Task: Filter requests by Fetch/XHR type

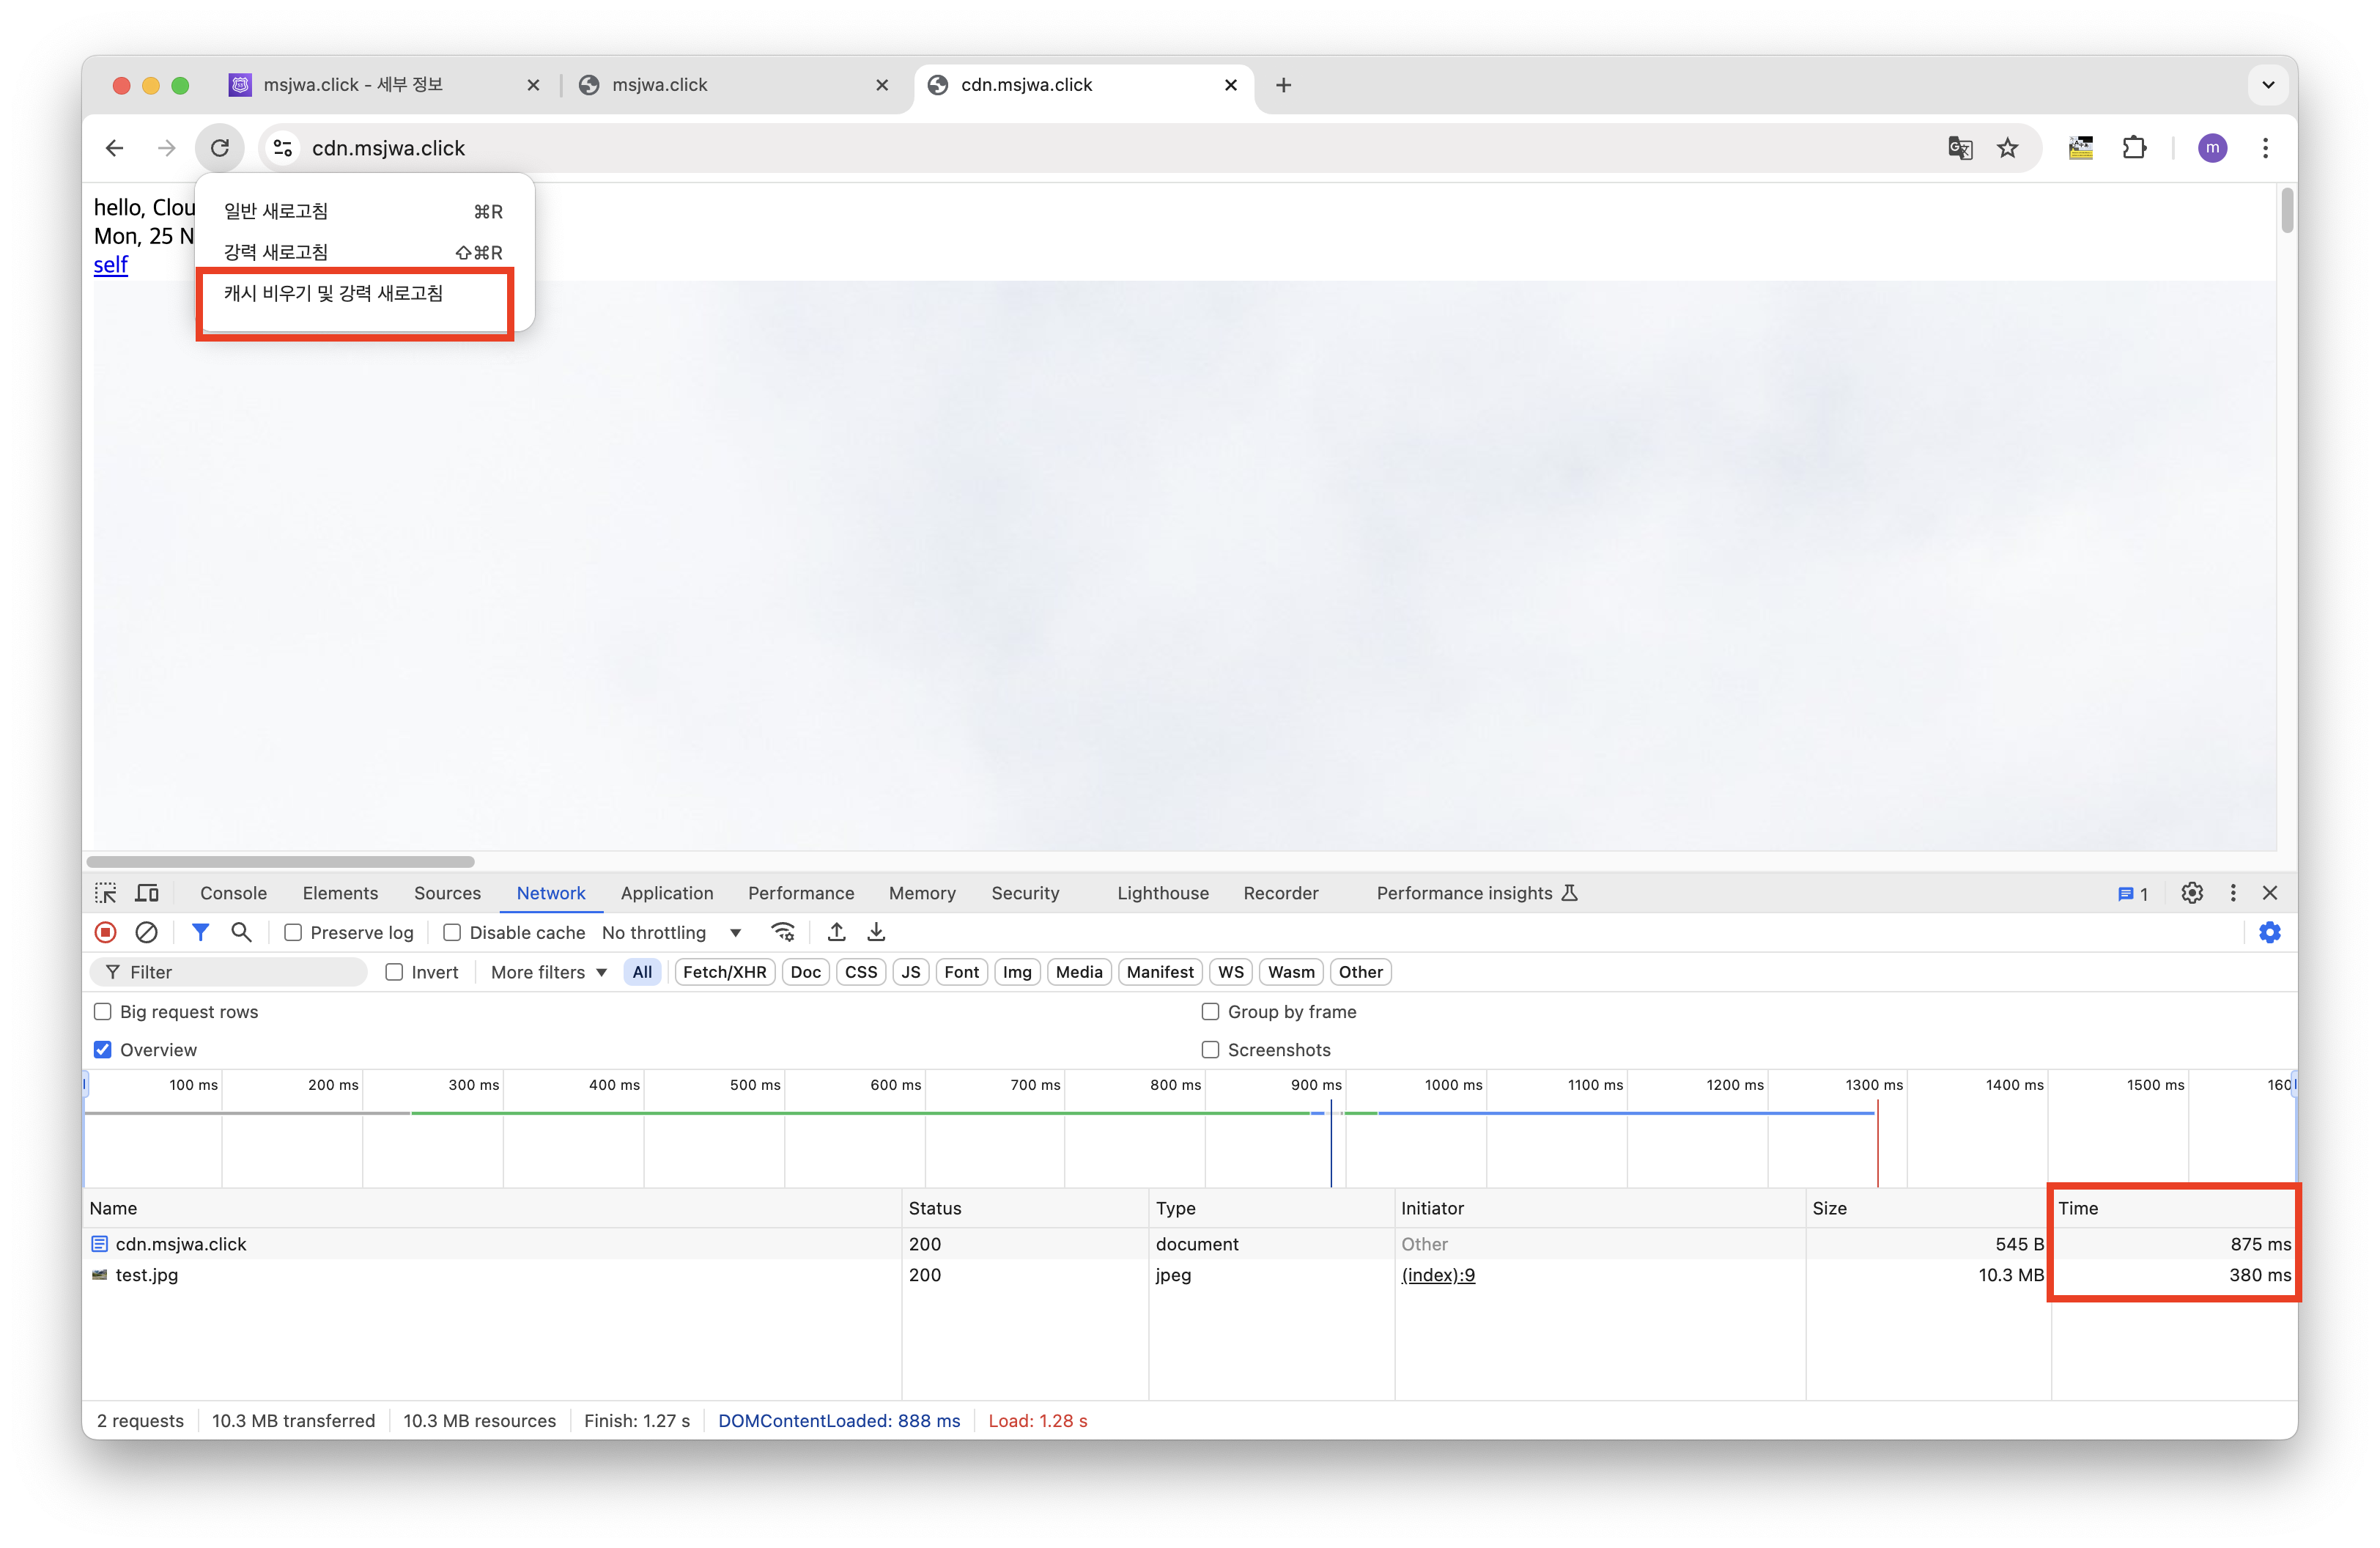Action: click(724, 972)
